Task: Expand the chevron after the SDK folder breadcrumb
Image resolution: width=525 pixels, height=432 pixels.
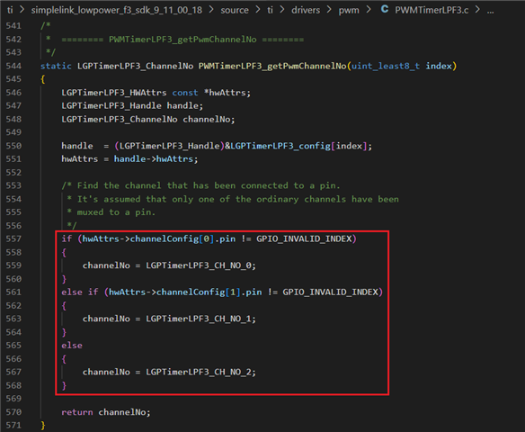Action: [x=211, y=10]
